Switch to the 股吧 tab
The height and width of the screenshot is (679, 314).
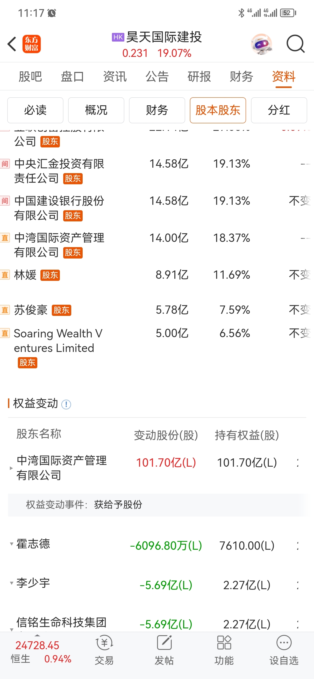[30, 77]
